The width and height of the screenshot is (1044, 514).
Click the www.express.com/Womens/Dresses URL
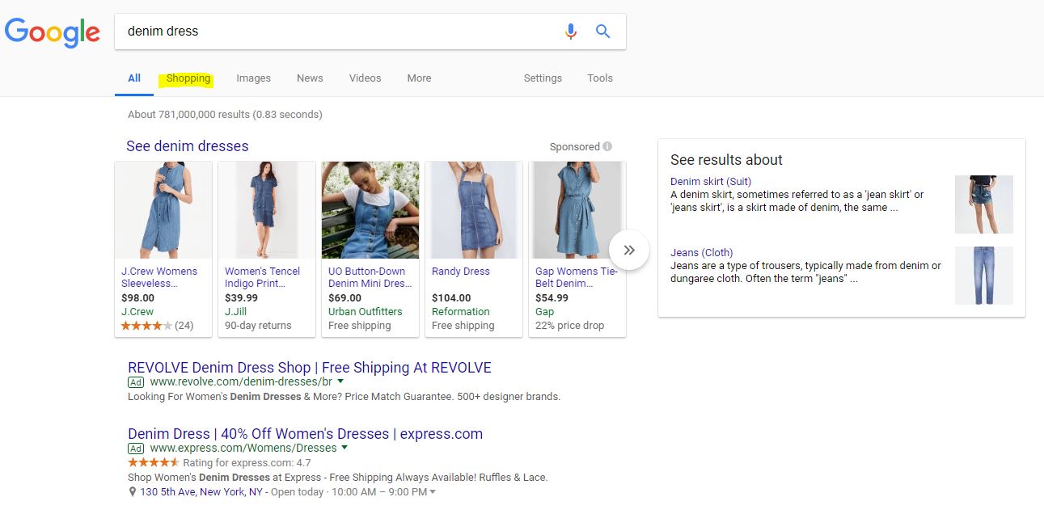pyautogui.click(x=243, y=449)
